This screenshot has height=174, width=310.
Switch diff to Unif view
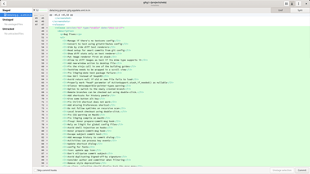pyautogui.click(x=280, y=10)
